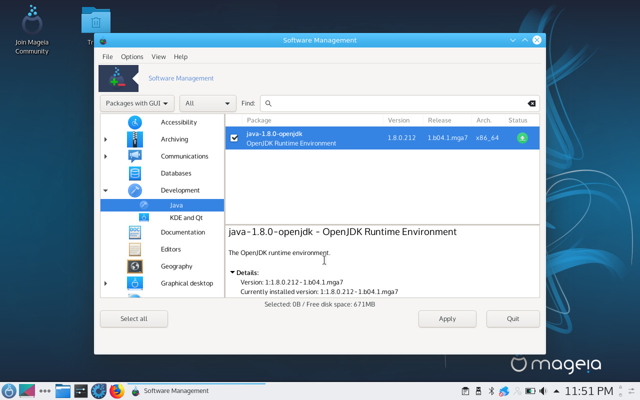Collapse the Development category arrow

pyautogui.click(x=105, y=190)
